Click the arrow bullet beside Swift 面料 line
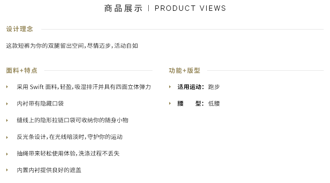330x183 pixels. click(7, 87)
